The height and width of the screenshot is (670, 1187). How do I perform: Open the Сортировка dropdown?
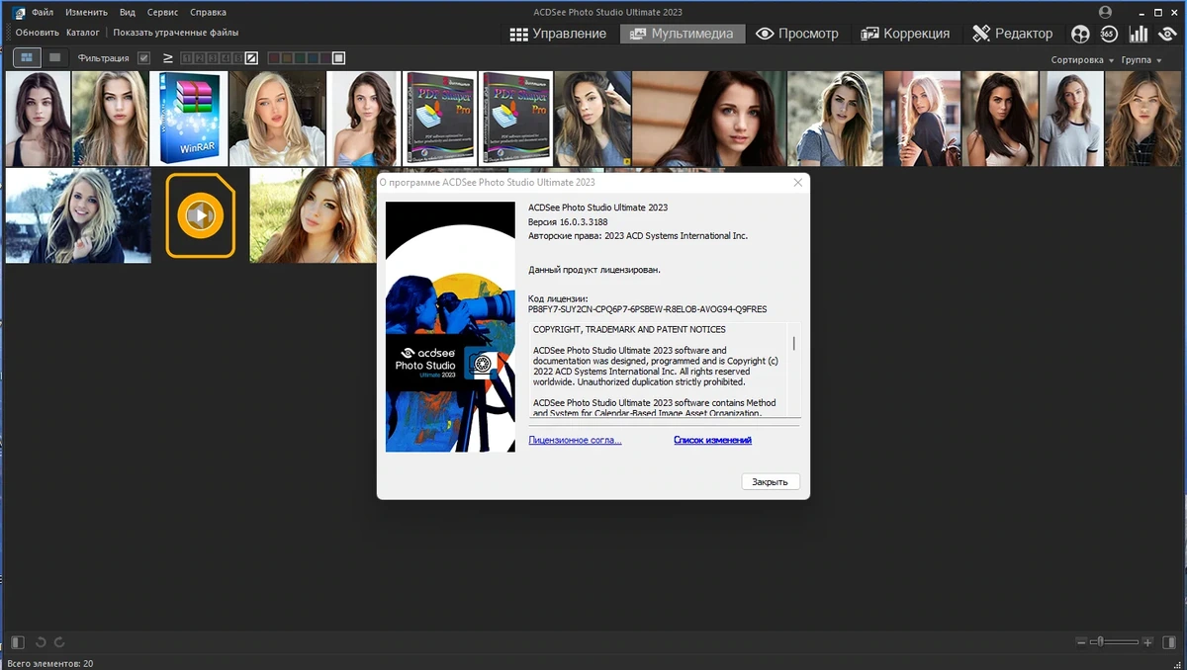tap(1082, 59)
